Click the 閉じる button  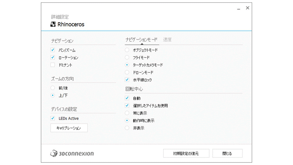(x=227, y=153)
